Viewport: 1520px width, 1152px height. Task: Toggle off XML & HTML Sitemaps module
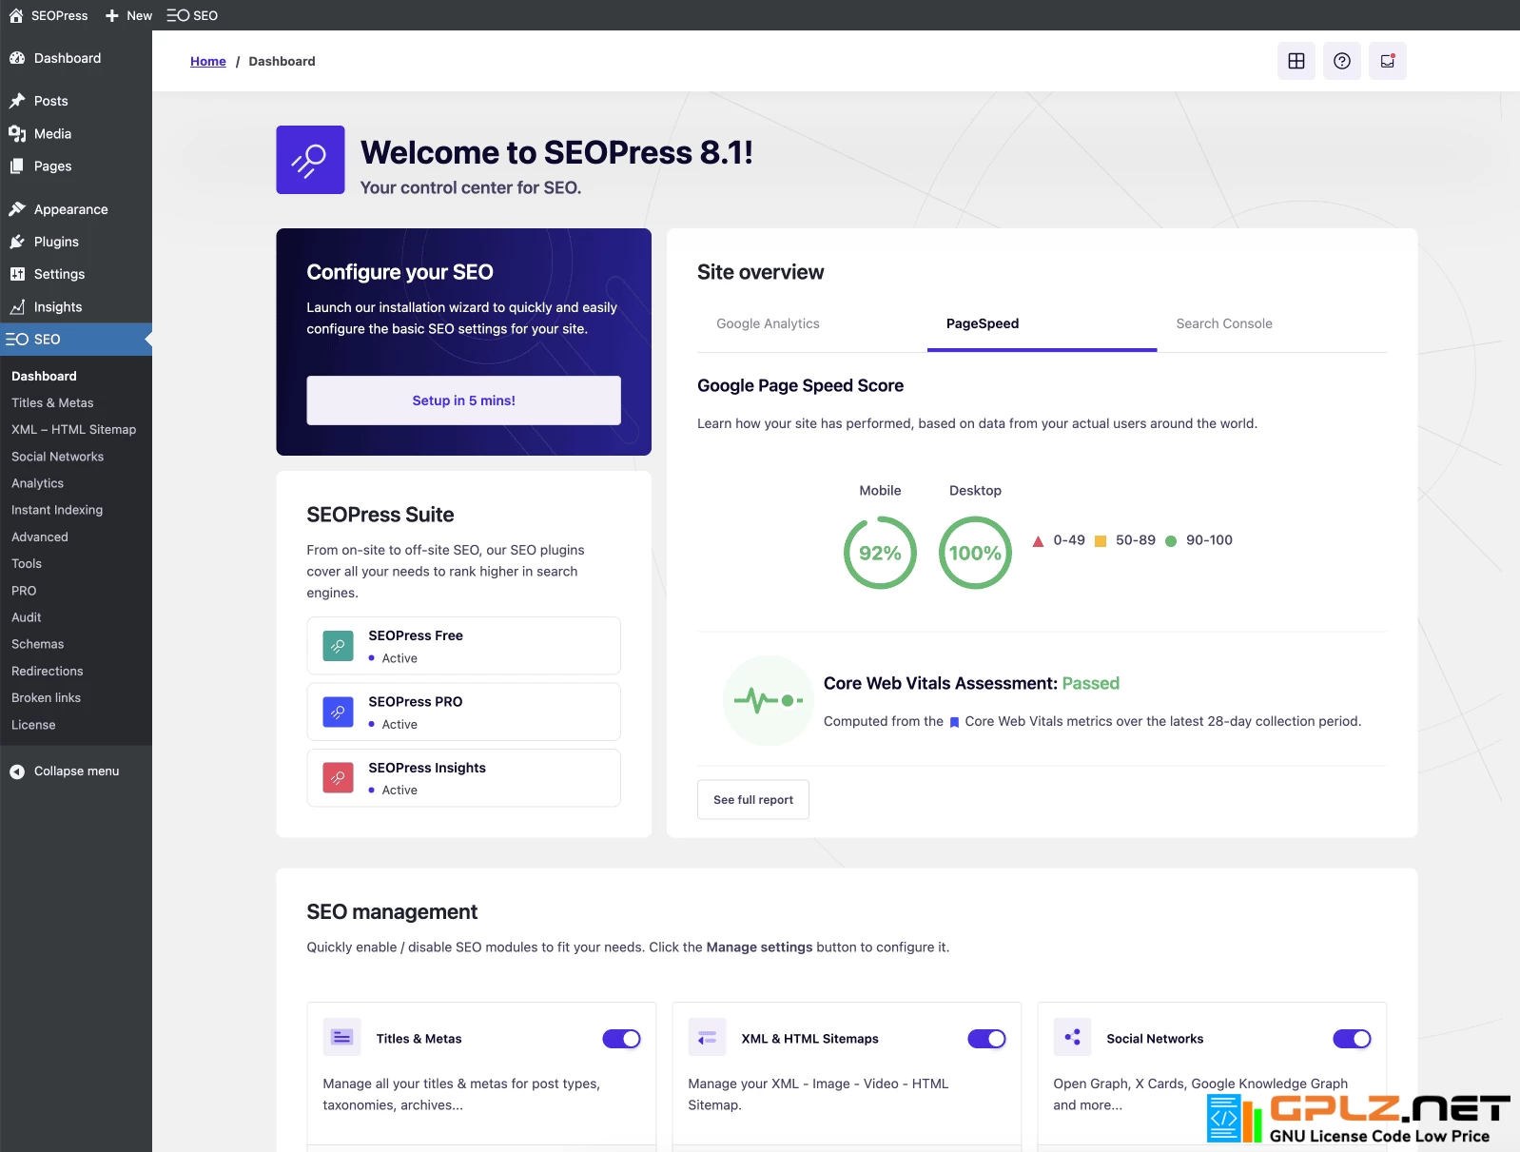coord(986,1039)
